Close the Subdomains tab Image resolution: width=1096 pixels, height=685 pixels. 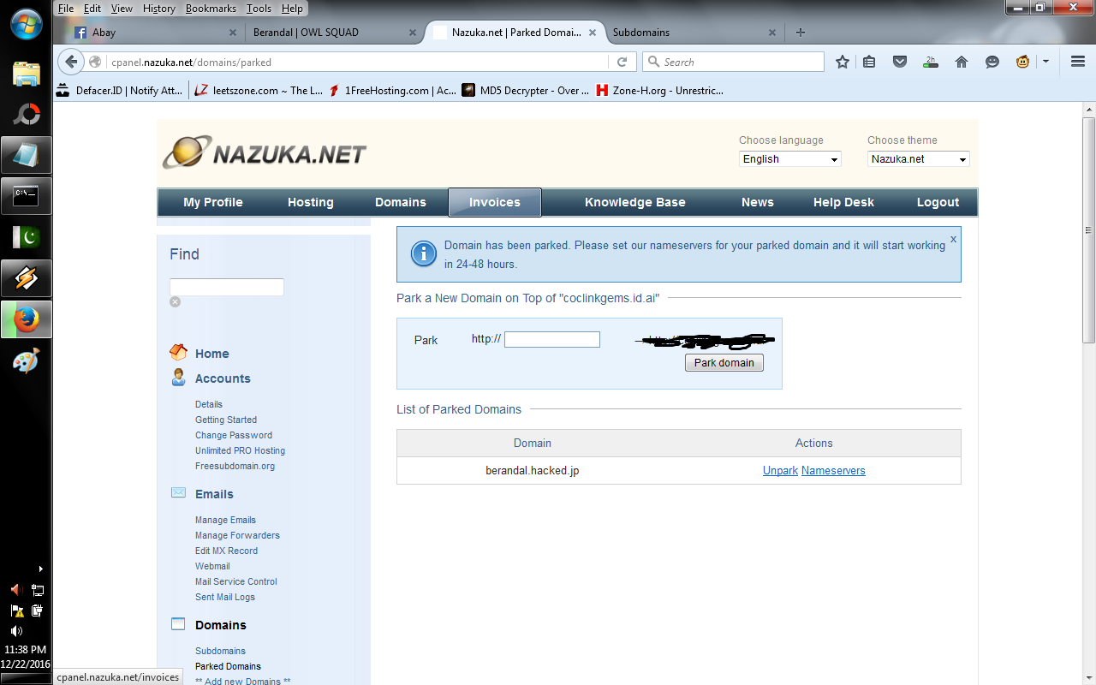(772, 33)
